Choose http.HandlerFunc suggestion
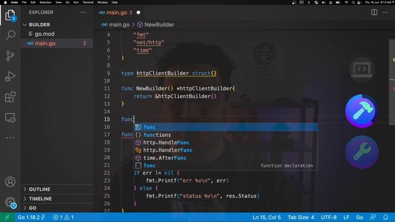Image resolution: width=395 pixels, height=222 pixels. (225, 150)
